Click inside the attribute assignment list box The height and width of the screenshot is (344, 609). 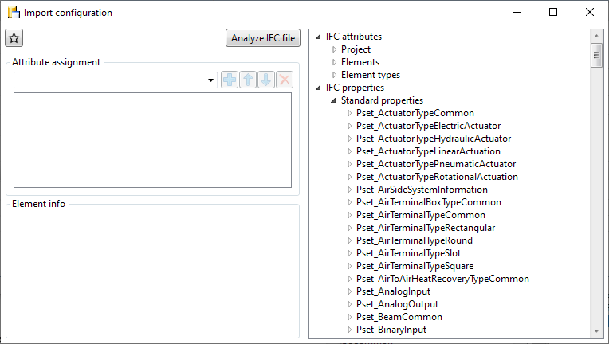point(151,140)
